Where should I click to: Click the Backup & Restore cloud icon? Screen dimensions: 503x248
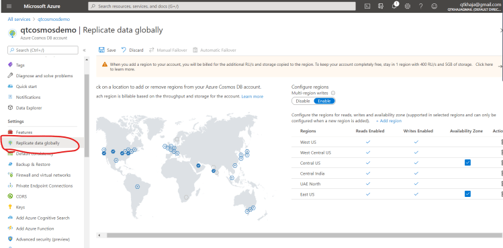10,164
